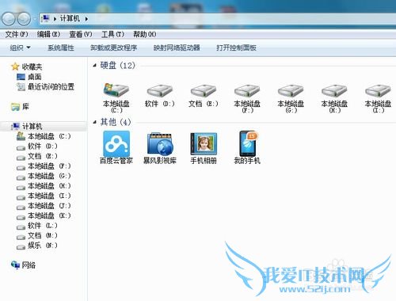
Task: Click computer icon in address bar
Action: pyautogui.click(x=46, y=18)
